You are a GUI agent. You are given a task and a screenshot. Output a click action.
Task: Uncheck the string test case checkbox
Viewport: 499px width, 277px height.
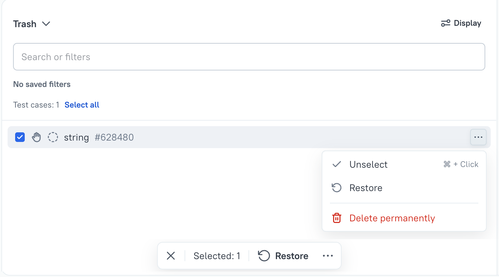(x=20, y=137)
